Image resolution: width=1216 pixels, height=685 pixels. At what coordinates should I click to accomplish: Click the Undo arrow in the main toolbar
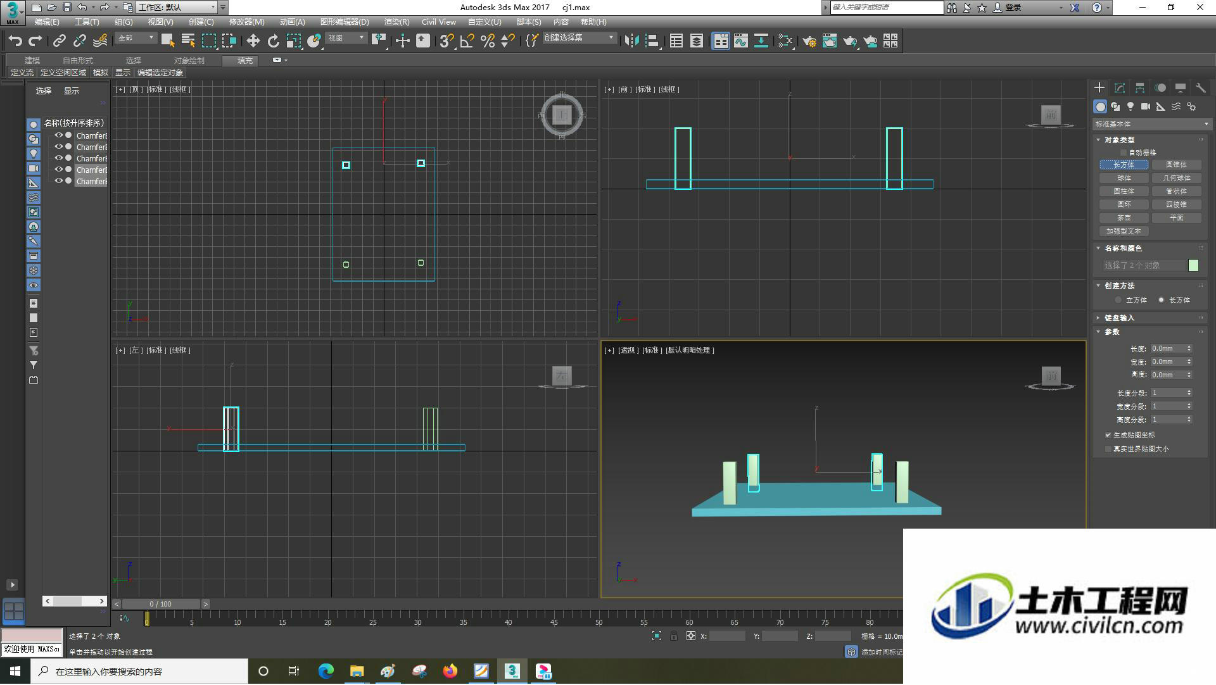tap(15, 41)
